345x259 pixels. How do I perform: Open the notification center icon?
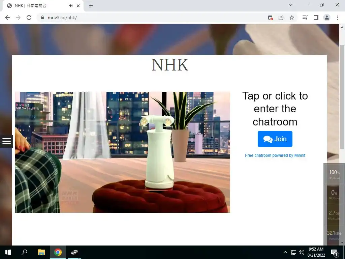[x=334, y=253]
